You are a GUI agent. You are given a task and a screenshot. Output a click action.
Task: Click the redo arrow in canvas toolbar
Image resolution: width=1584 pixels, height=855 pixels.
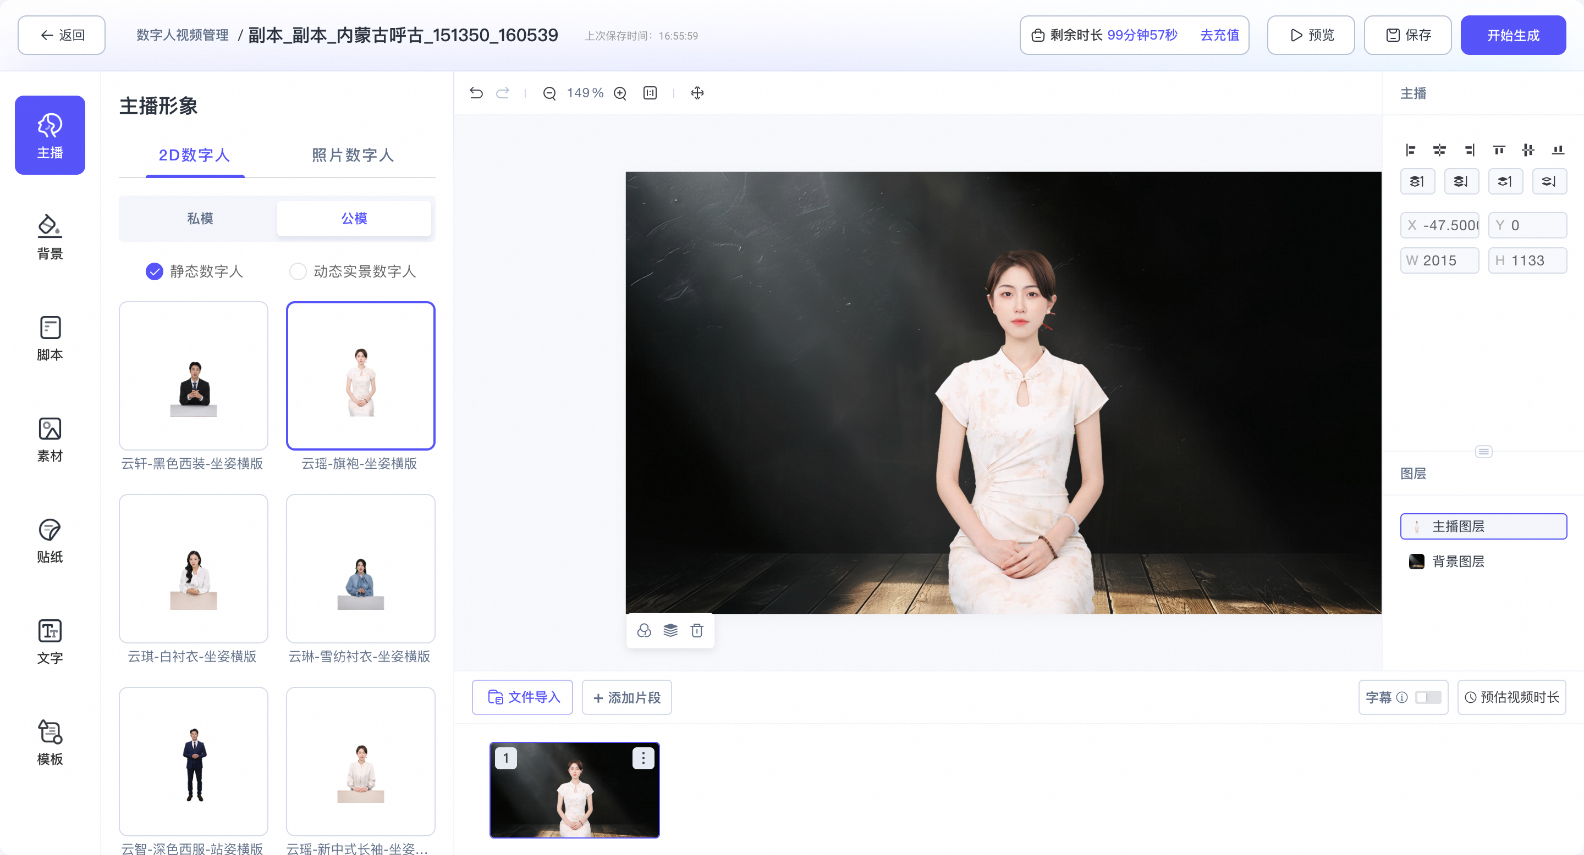point(503,93)
